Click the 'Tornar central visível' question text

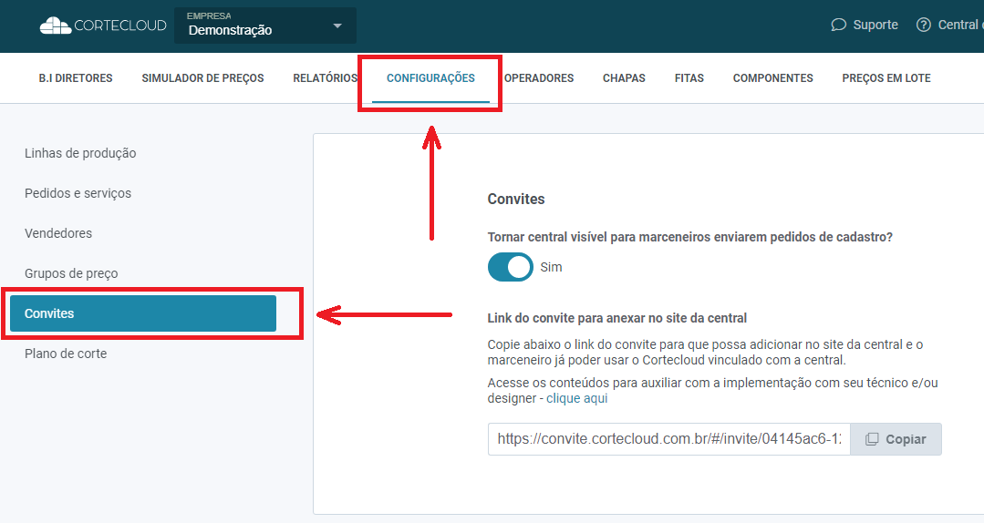pyautogui.click(x=689, y=237)
